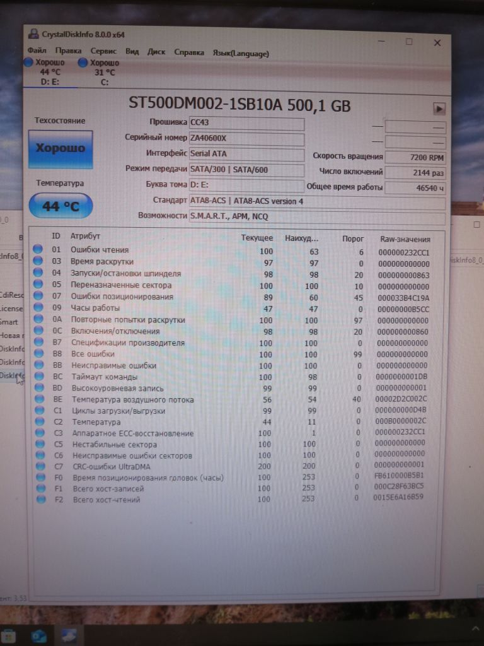The height and width of the screenshot is (646, 484).
Task: Click the third taskbar app icon
Action: tap(69, 636)
